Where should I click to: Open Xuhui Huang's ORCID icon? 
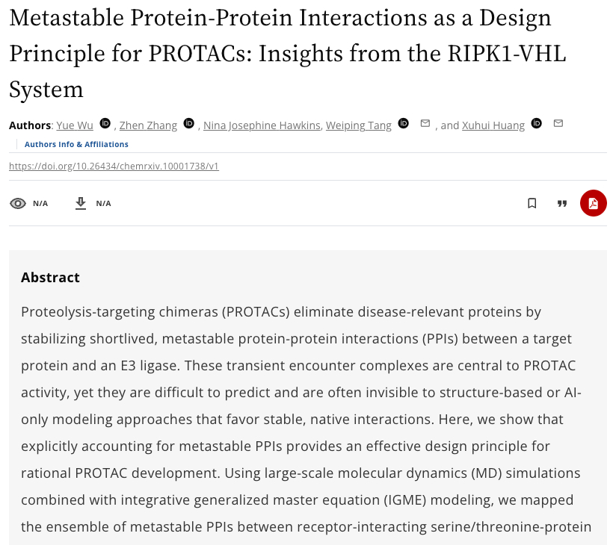536,124
